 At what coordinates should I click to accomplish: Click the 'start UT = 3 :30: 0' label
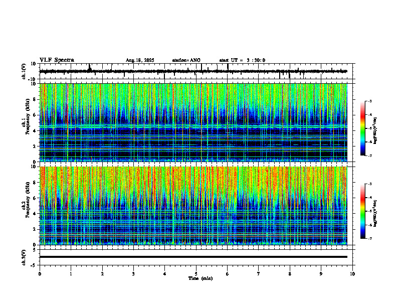242,60
